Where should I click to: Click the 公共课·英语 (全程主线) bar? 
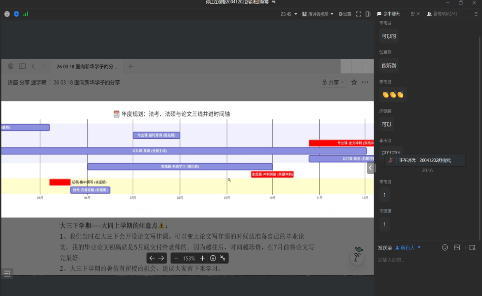184,151
